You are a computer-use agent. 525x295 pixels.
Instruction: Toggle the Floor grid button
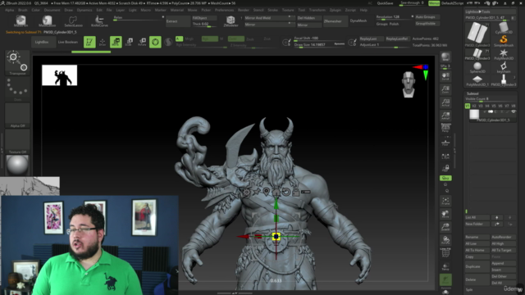pyautogui.click(x=445, y=142)
